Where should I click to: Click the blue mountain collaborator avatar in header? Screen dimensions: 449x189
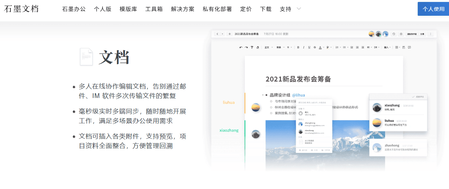tap(385, 34)
